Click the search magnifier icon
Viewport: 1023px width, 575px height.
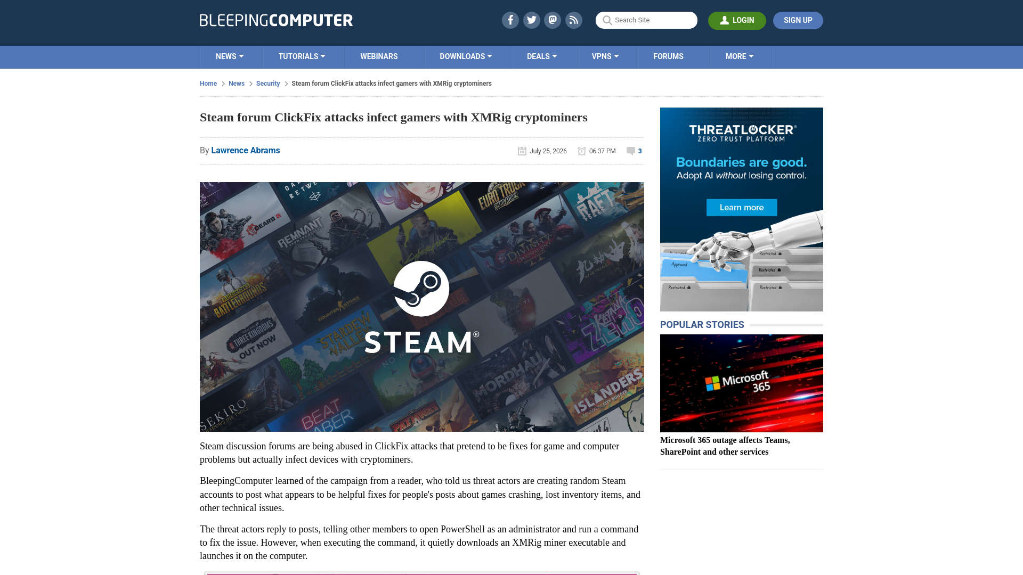click(607, 20)
